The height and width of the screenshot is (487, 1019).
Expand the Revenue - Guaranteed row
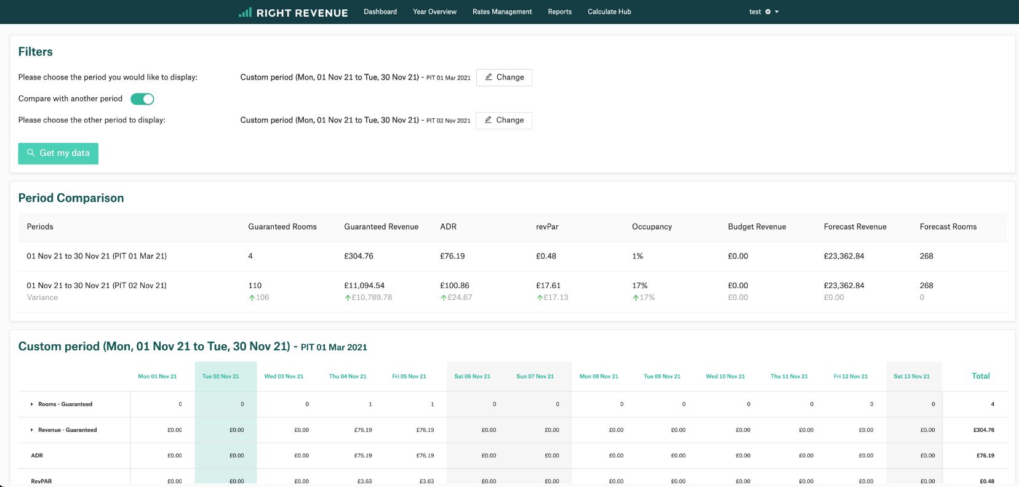pyautogui.click(x=32, y=430)
